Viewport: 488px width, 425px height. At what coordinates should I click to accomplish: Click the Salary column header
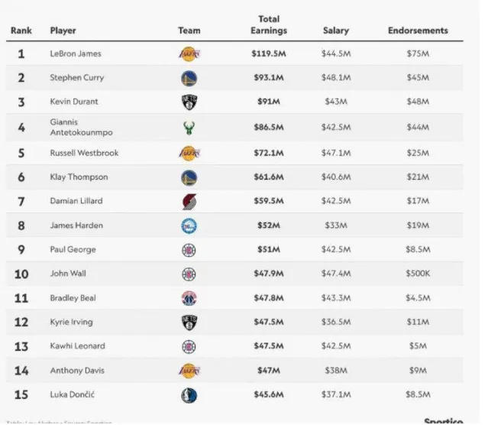pos(336,31)
